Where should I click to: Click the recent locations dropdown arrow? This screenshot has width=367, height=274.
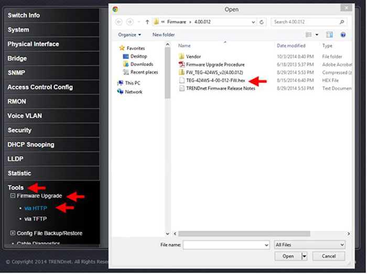click(139, 22)
